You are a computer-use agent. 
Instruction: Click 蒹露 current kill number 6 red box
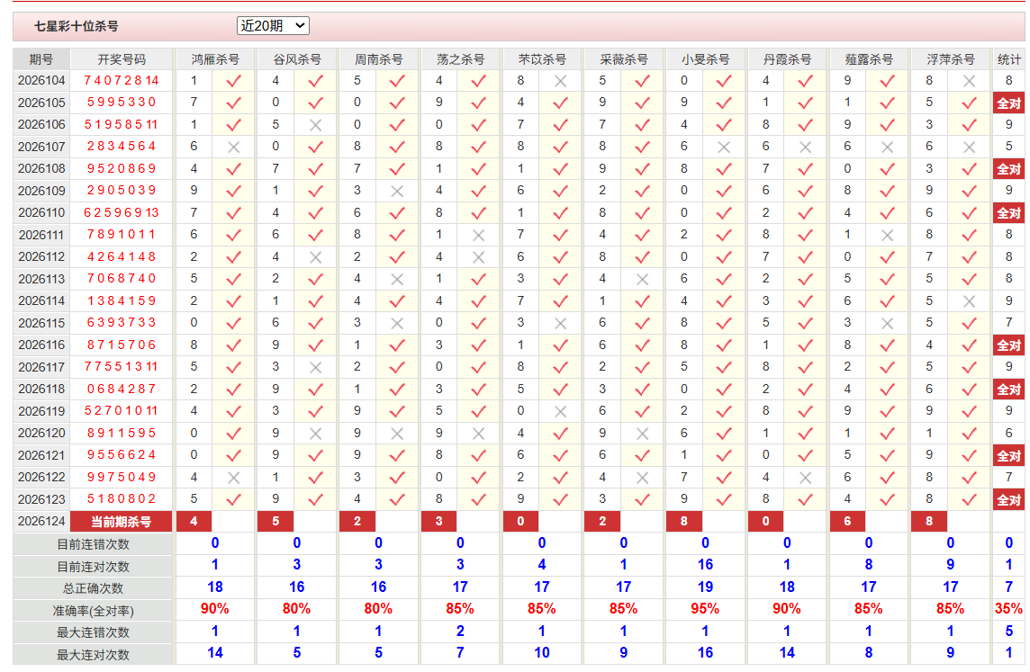pyautogui.click(x=847, y=521)
